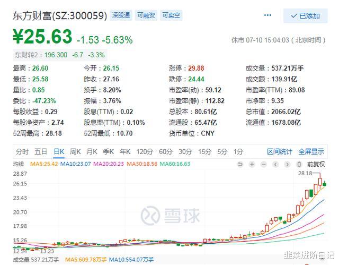
Task: Select the 60分 chart tab
Action: pyautogui.click(x=166, y=151)
